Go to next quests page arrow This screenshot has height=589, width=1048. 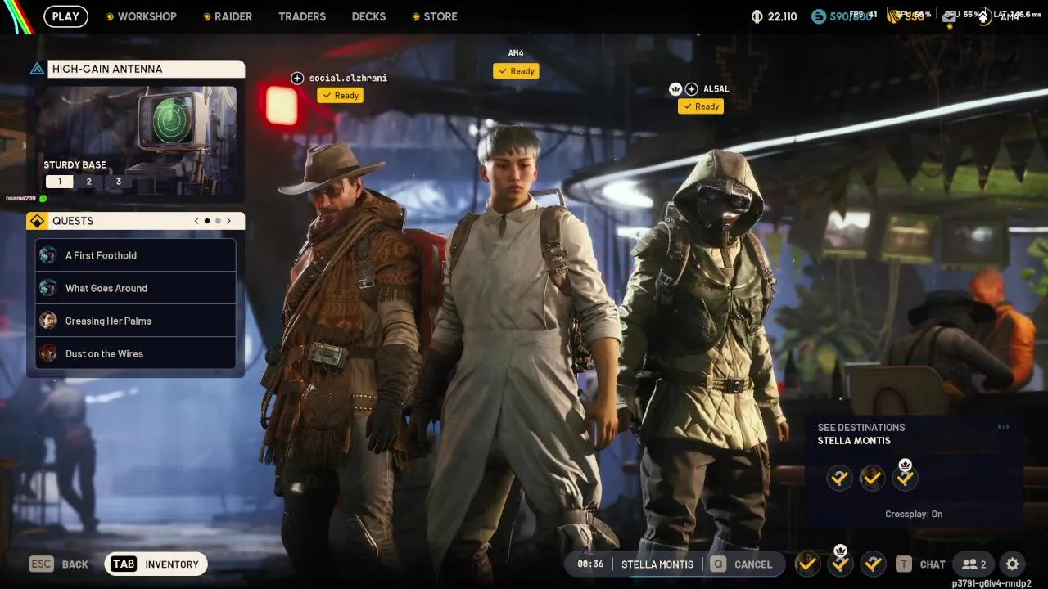coord(228,221)
